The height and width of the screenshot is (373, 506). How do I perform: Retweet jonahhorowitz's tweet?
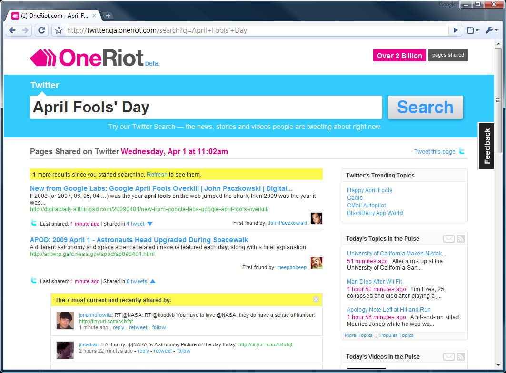click(138, 327)
